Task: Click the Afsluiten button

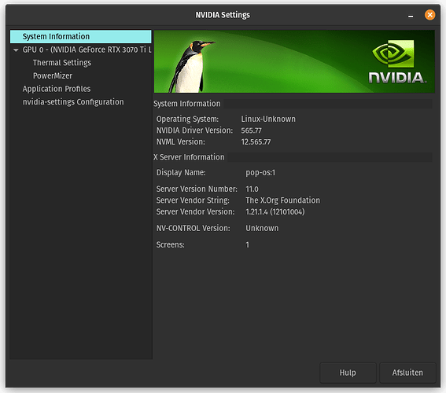Action: [x=407, y=373]
